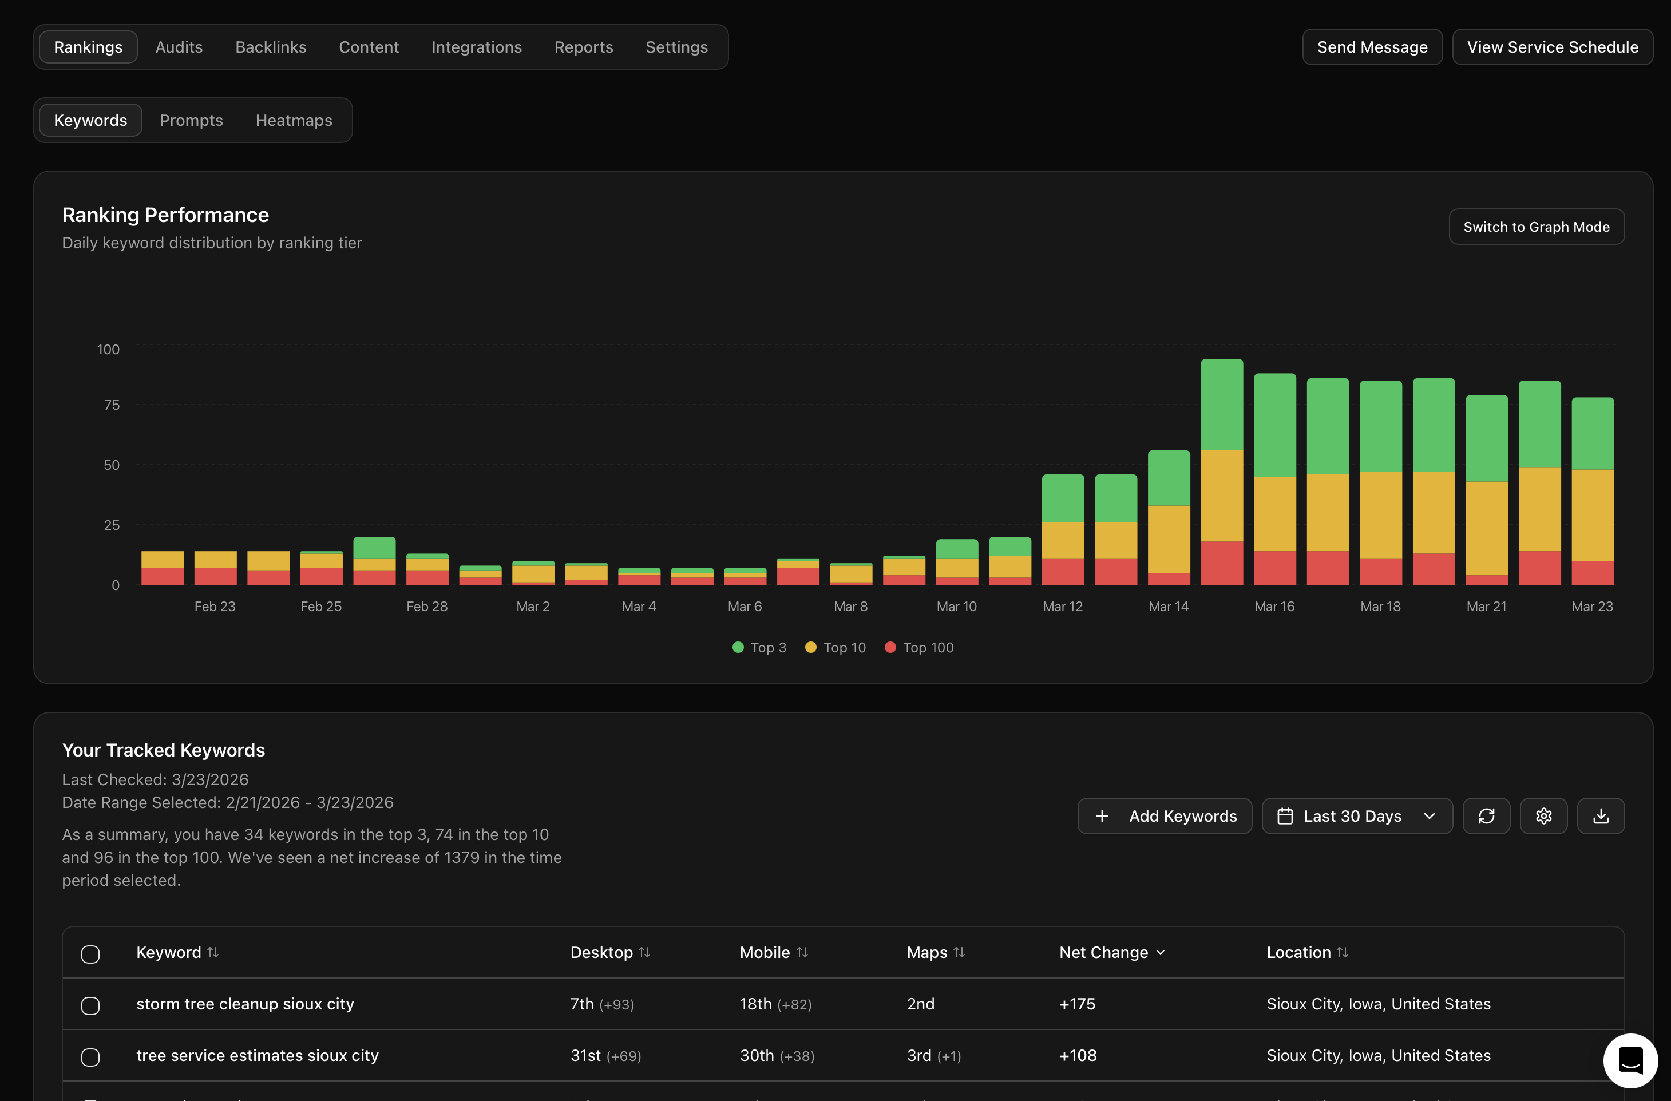Switch to the Backlinks tab
The height and width of the screenshot is (1101, 1671).
pos(270,47)
